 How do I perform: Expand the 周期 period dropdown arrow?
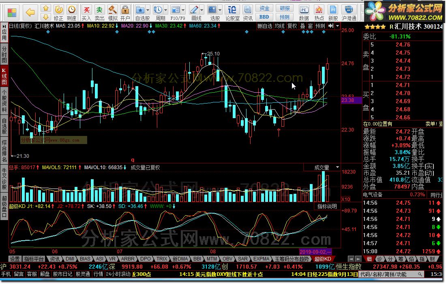click(x=165, y=10)
